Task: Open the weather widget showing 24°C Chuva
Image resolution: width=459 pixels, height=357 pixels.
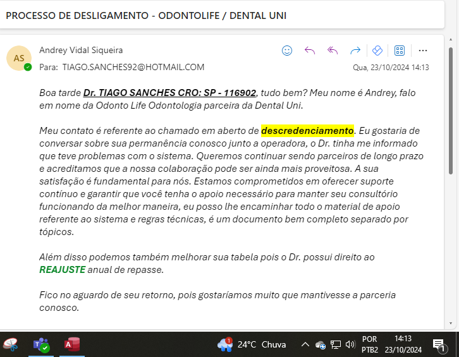Action: (252, 344)
